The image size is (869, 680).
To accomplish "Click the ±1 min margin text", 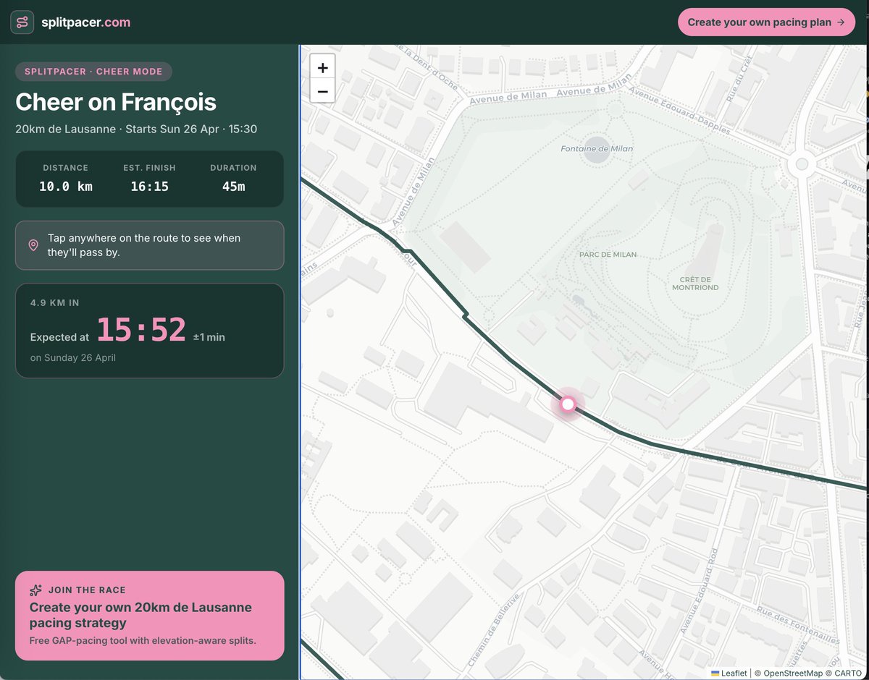I will click(x=209, y=337).
